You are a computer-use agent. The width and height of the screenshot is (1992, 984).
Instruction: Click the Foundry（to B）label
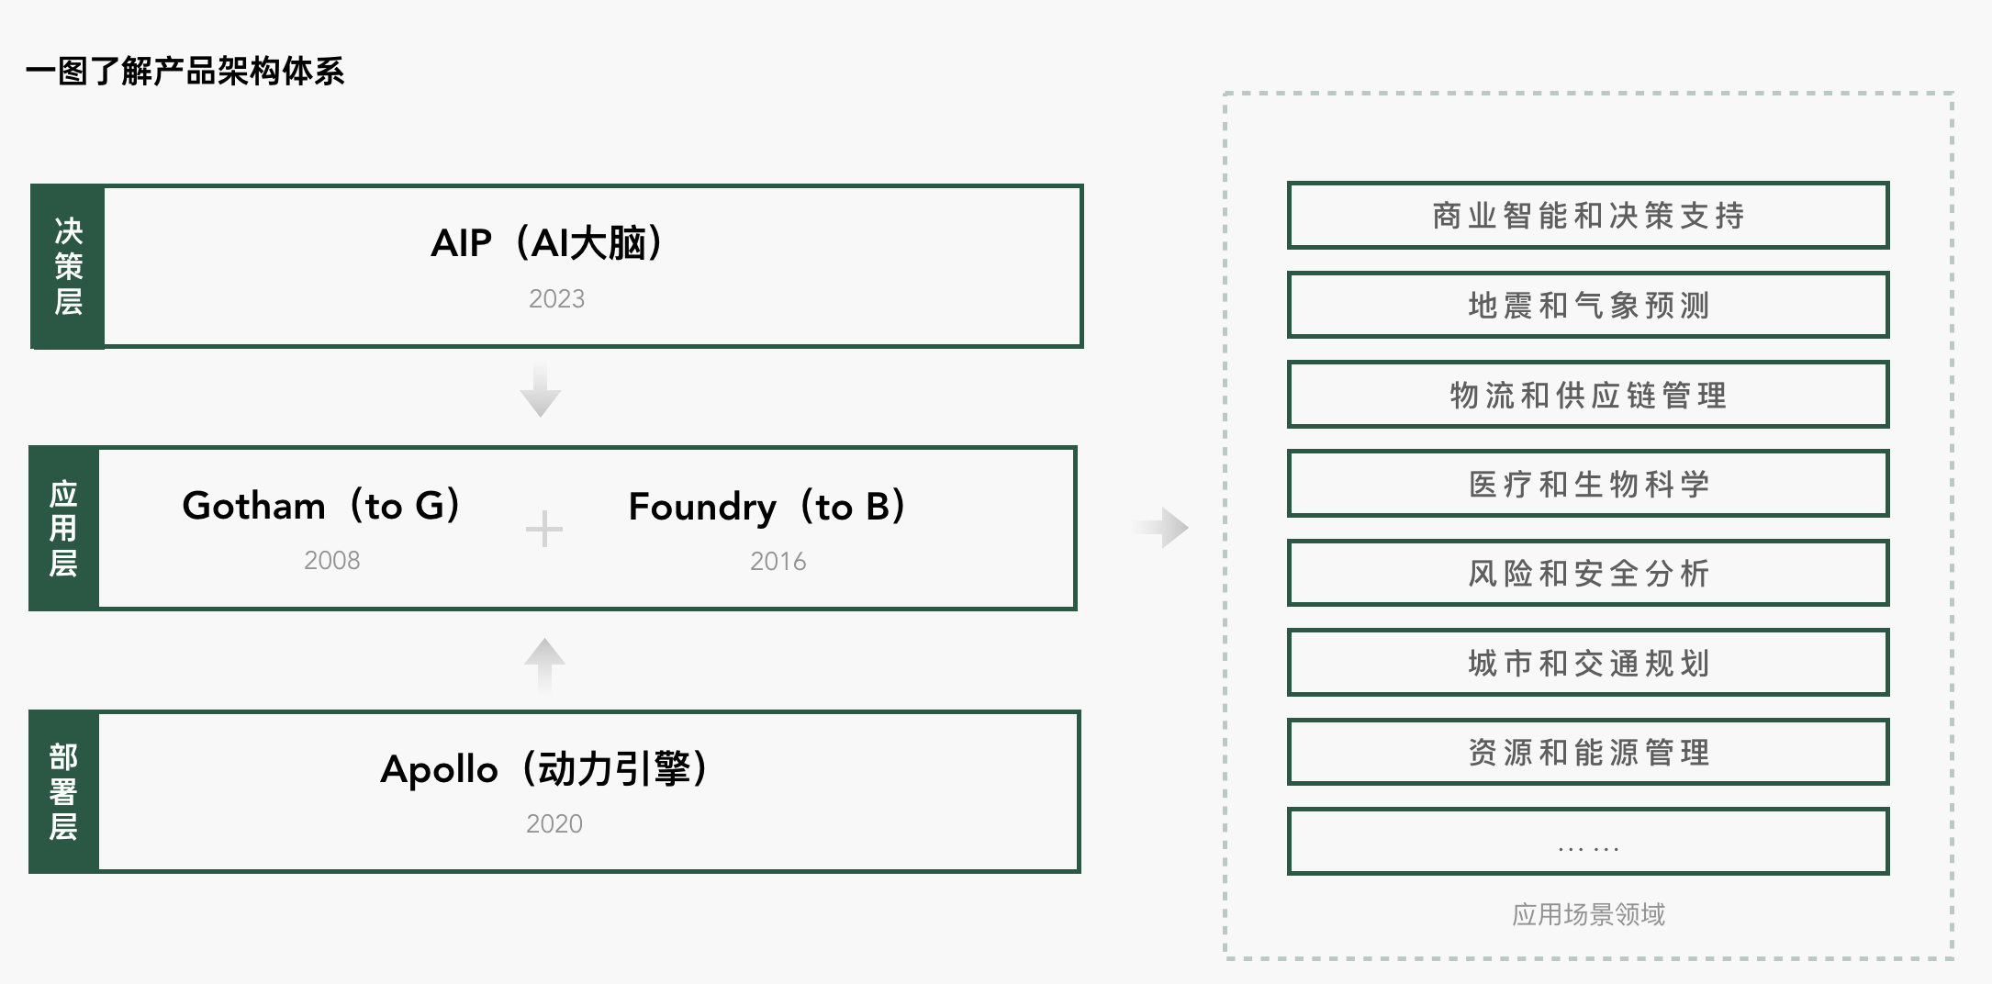[767, 507]
